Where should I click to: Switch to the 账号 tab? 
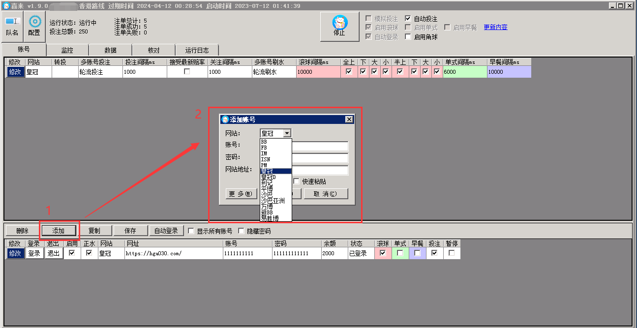24,49
